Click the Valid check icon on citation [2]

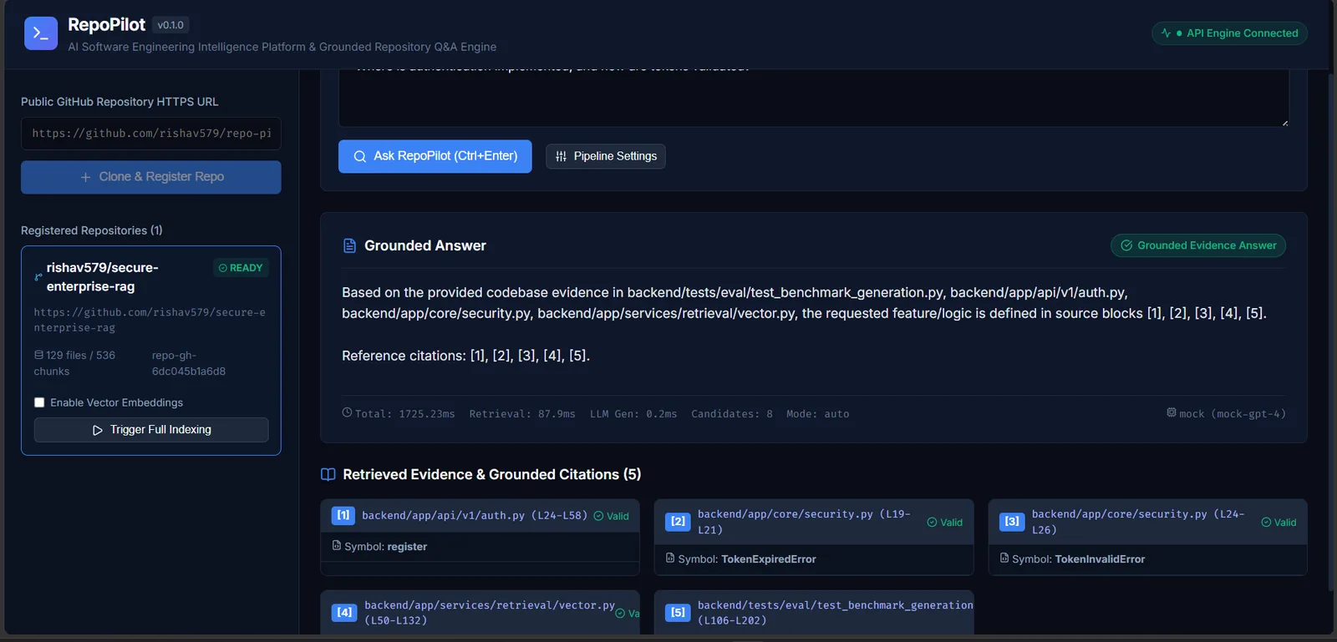[x=932, y=523]
